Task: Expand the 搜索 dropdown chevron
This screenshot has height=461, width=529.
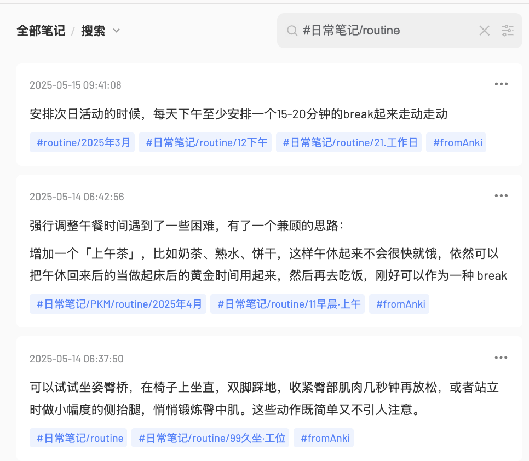Action: (117, 31)
